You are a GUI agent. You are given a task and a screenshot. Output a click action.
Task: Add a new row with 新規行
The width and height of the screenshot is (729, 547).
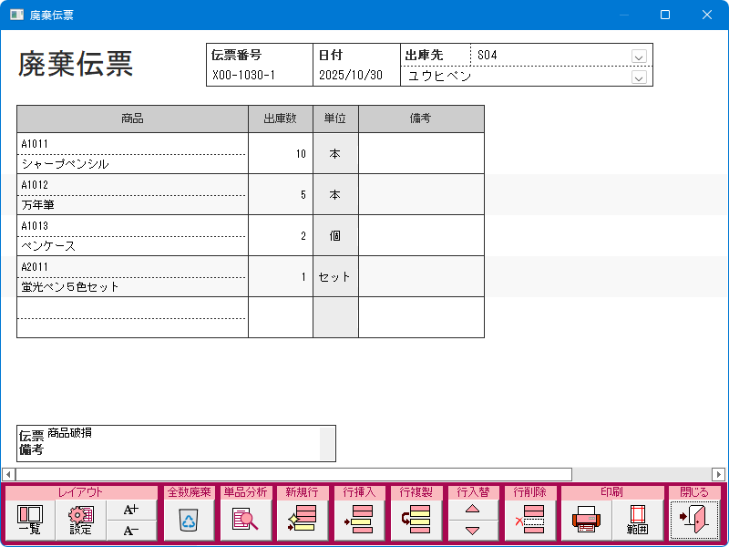[302, 521]
